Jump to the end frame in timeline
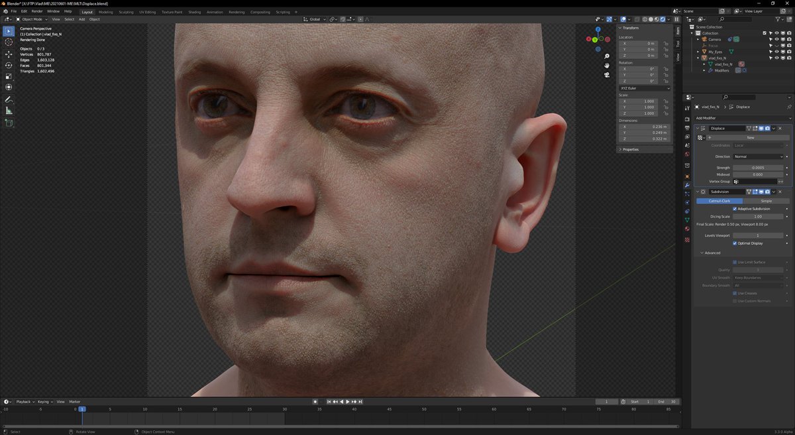Screen dimensions: 795x435 point(360,402)
